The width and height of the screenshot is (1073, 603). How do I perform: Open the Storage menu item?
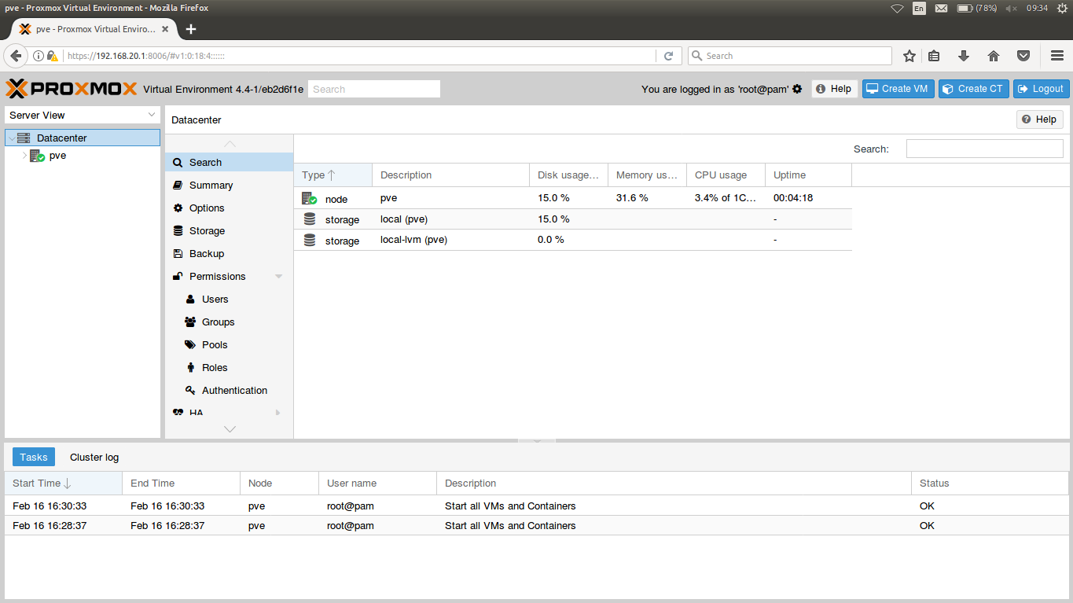click(229, 230)
